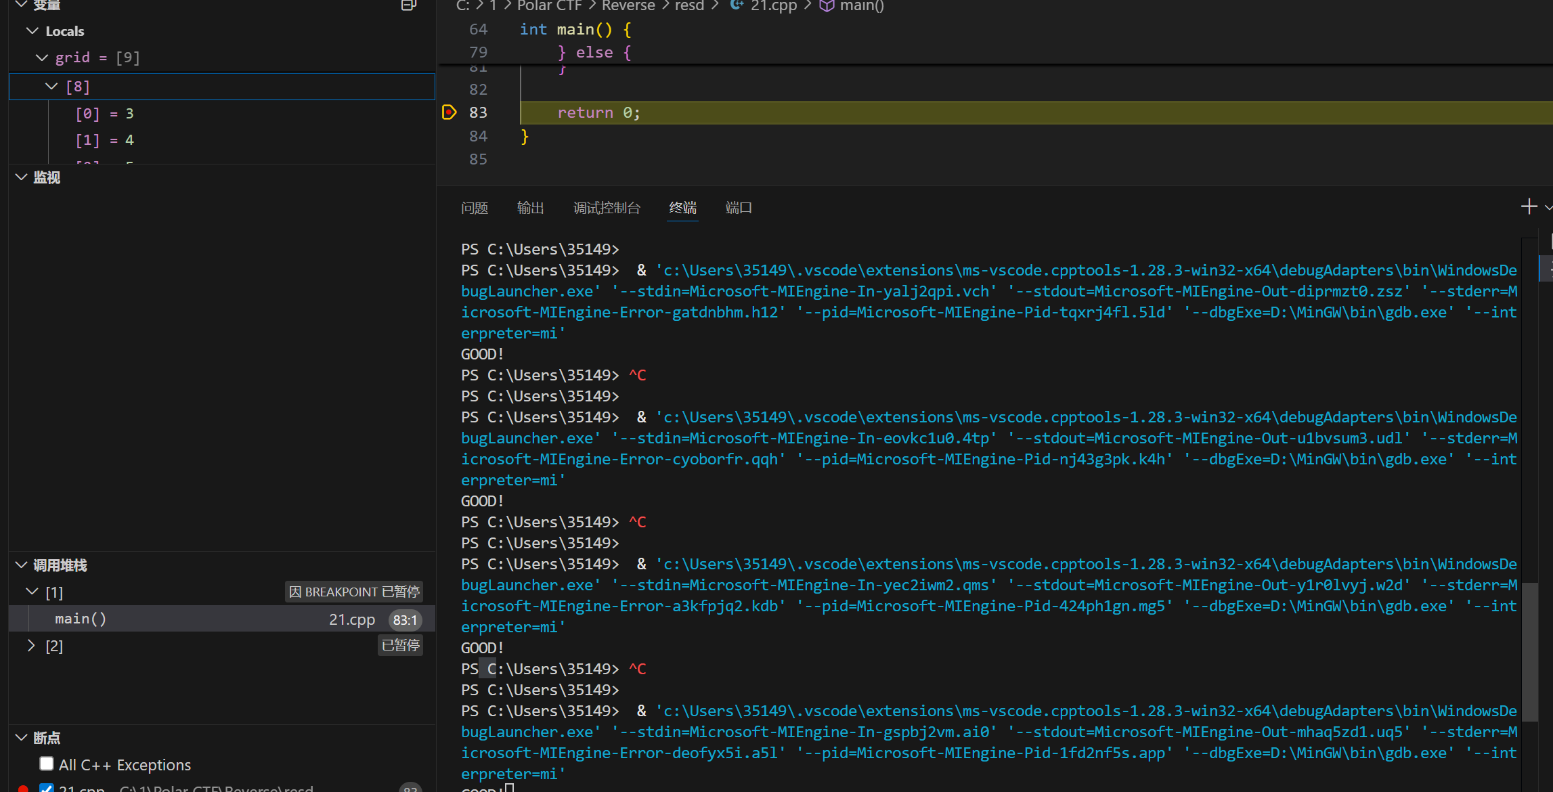Collapse the 调用堆栈 call stack section
This screenshot has width=1553, height=792.
[22, 565]
